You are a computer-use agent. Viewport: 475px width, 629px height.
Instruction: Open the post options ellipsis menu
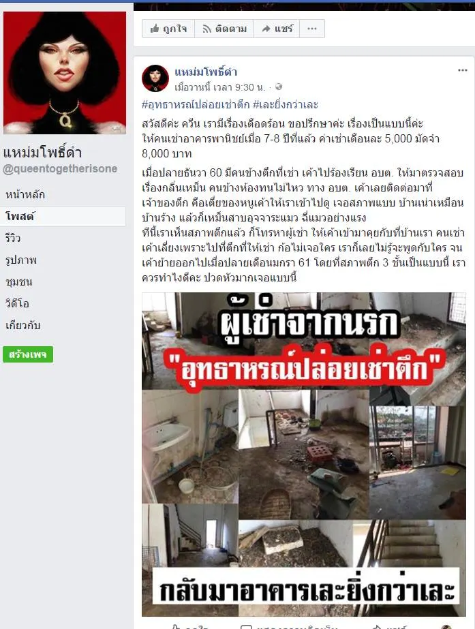pyautogui.click(x=463, y=70)
